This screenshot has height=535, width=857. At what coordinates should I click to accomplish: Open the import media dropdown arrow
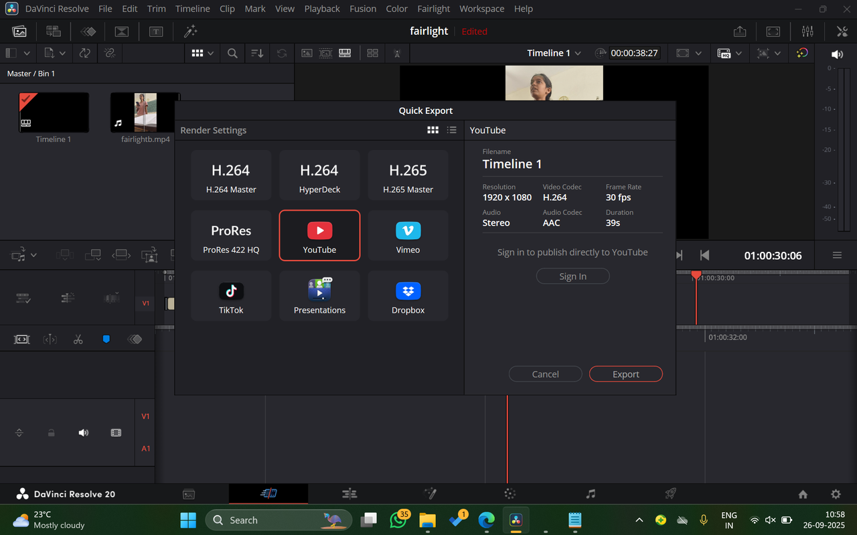(x=62, y=53)
